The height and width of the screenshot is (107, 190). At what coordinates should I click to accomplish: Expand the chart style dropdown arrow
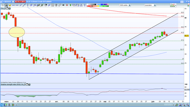point(175,5)
